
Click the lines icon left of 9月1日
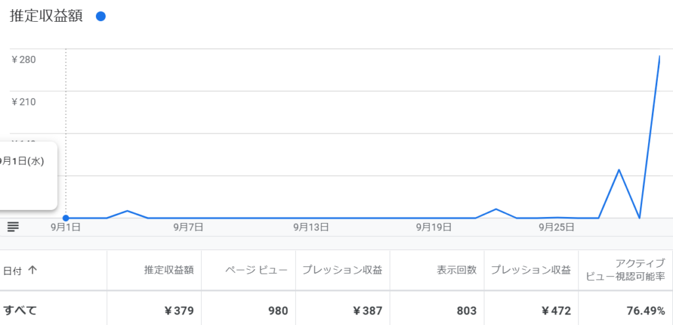[13, 227]
